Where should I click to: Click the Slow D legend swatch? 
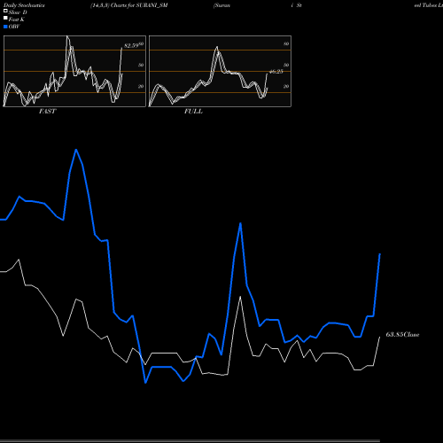pyautogui.click(x=5, y=11)
